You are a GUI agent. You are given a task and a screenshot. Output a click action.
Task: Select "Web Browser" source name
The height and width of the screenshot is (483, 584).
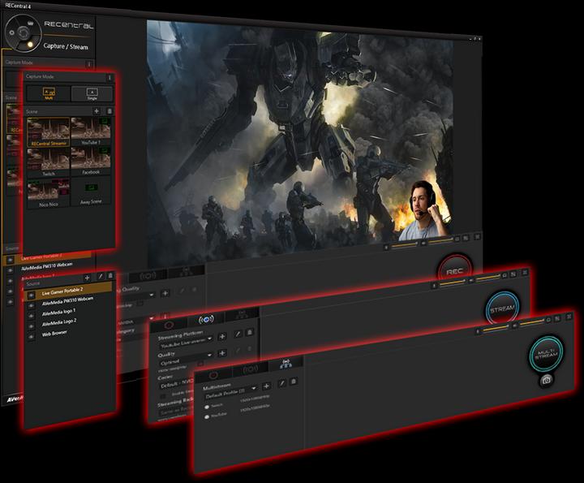[54, 334]
